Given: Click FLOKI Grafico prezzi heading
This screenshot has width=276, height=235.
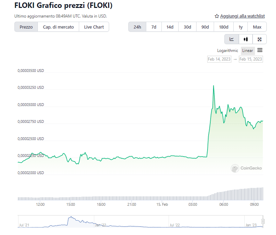Looking at the screenshot, I should tap(63, 6).
